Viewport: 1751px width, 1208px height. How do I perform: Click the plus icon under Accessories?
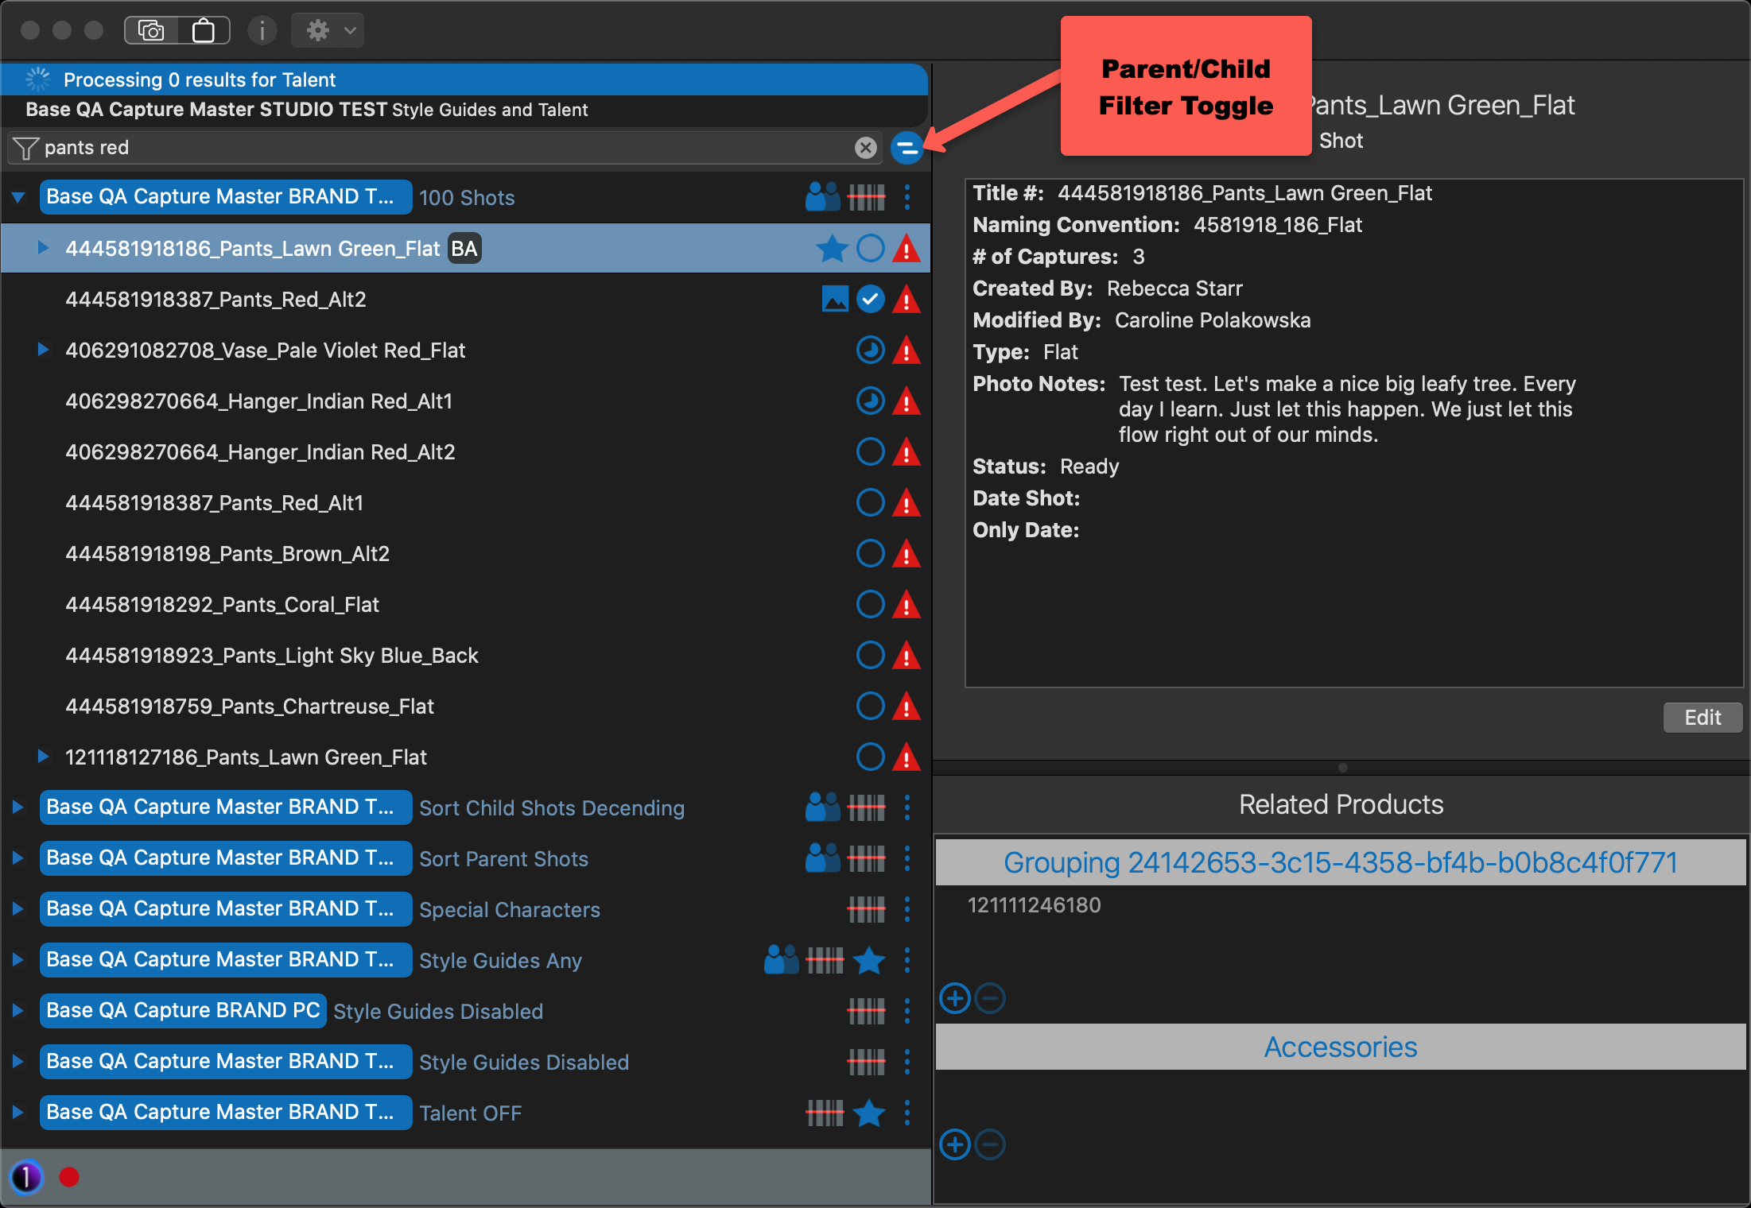(954, 1144)
